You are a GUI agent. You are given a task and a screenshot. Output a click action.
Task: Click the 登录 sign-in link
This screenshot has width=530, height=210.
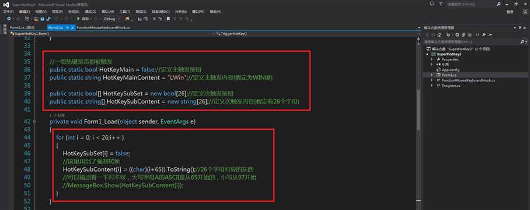tap(510, 12)
